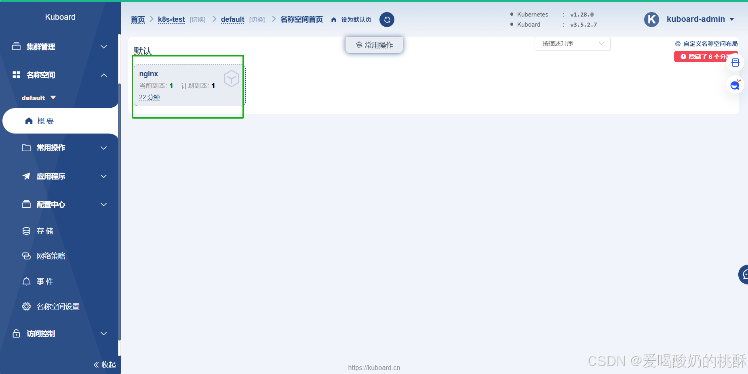Click the refresh icon button in header

[x=387, y=19]
